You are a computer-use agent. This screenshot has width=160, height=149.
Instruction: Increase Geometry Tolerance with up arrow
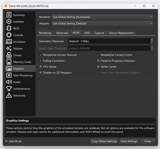[x=152, y=40]
